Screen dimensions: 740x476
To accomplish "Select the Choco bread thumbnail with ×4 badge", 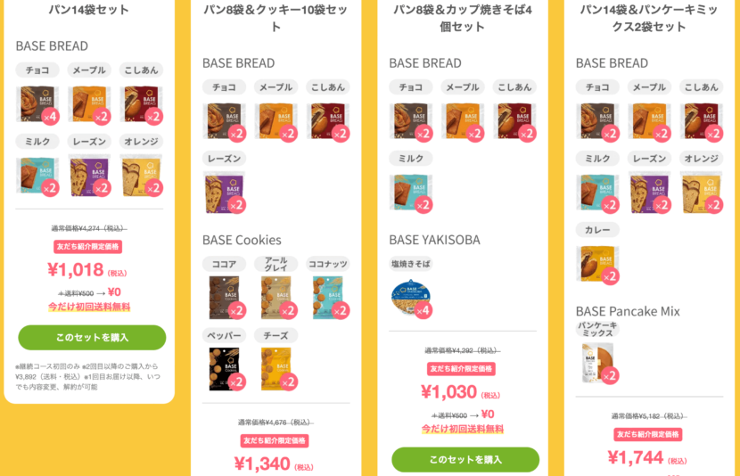I will pyautogui.click(x=37, y=104).
